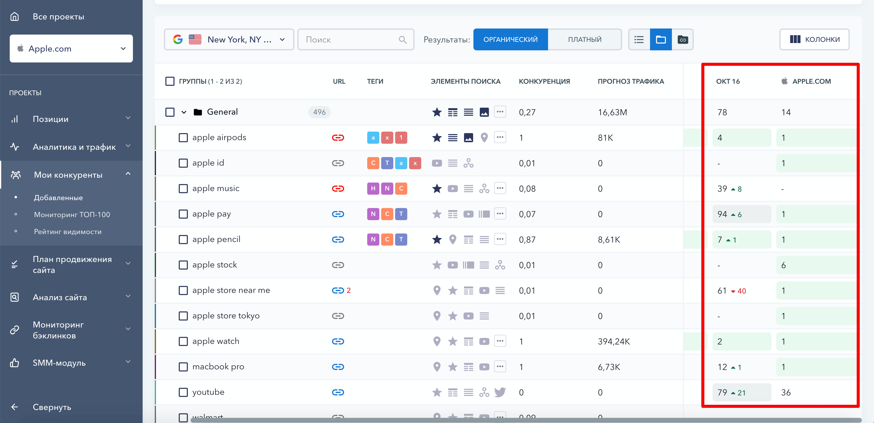Image resolution: width=874 pixels, height=423 pixels.
Task: Open the Apple.com project dropdown
Action: [x=71, y=49]
